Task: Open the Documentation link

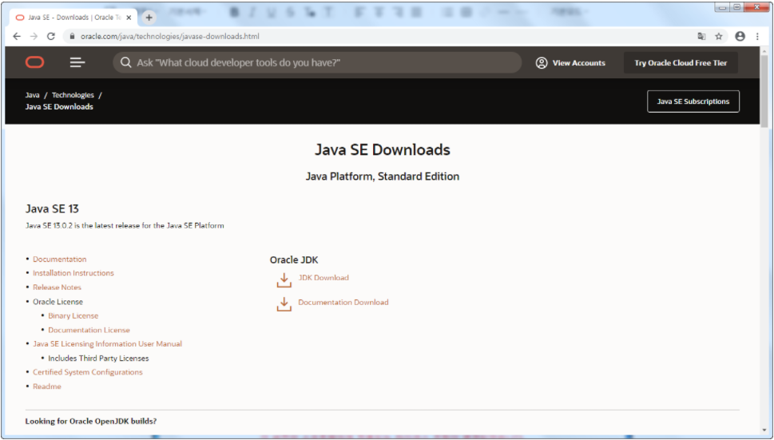Action: pos(59,259)
